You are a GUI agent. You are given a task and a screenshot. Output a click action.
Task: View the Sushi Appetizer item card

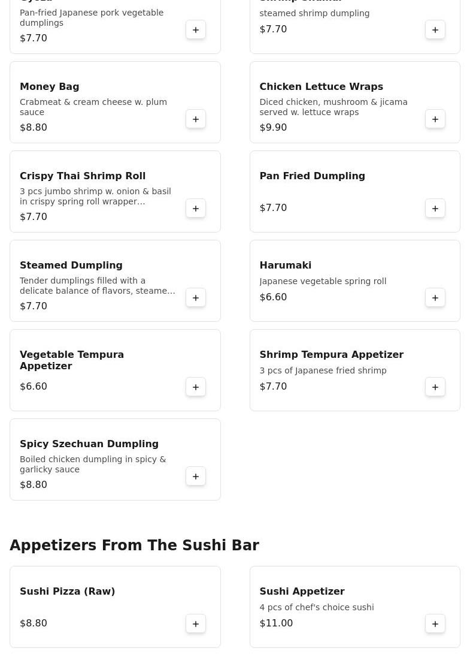tap(354, 607)
